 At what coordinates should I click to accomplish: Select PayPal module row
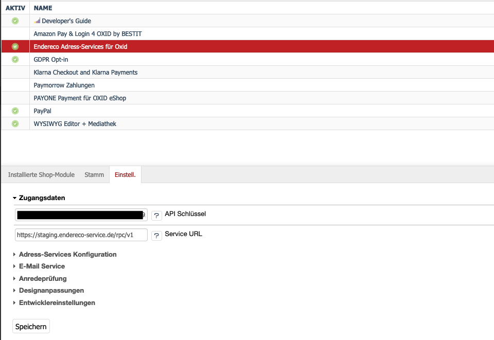248,111
